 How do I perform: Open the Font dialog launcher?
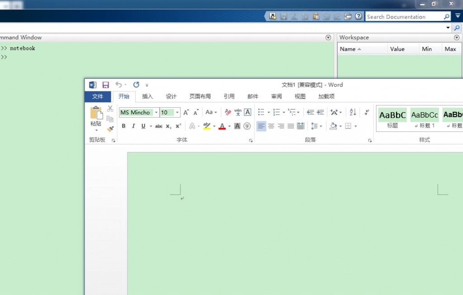(x=250, y=141)
